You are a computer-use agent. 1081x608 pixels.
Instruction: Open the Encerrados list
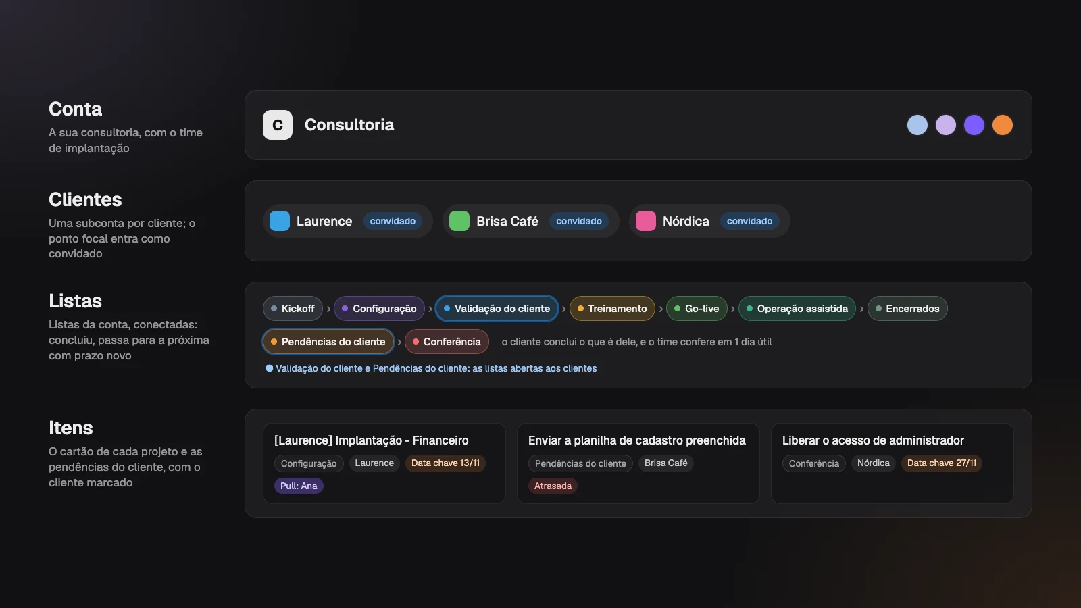(907, 309)
